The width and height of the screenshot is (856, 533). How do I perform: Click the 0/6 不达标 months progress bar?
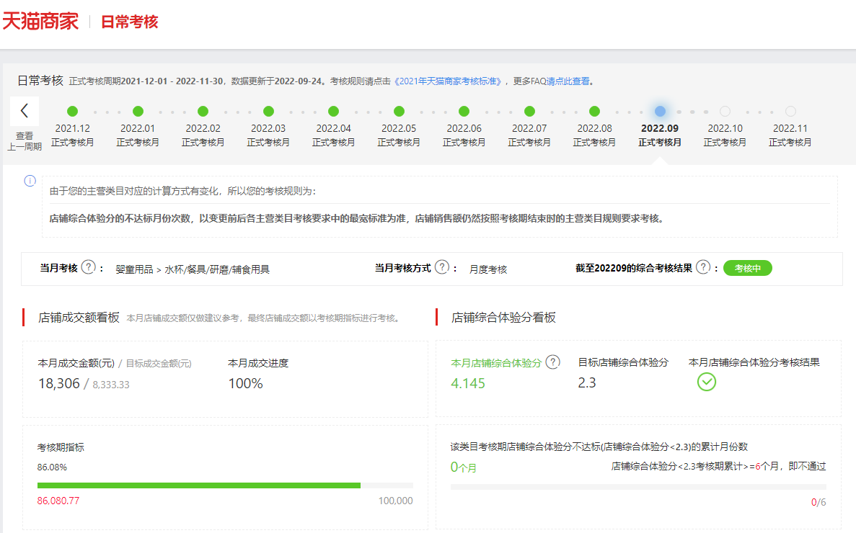click(x=638, y=487)
